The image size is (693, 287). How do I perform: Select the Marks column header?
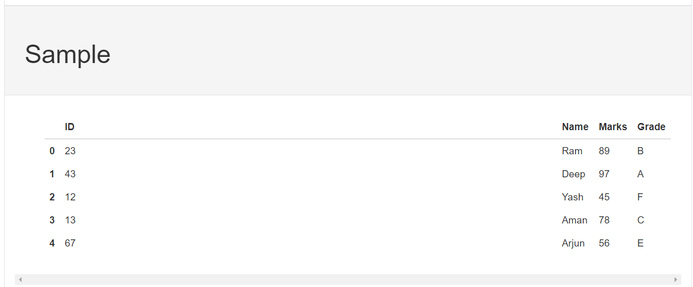(x=612, y=127)
